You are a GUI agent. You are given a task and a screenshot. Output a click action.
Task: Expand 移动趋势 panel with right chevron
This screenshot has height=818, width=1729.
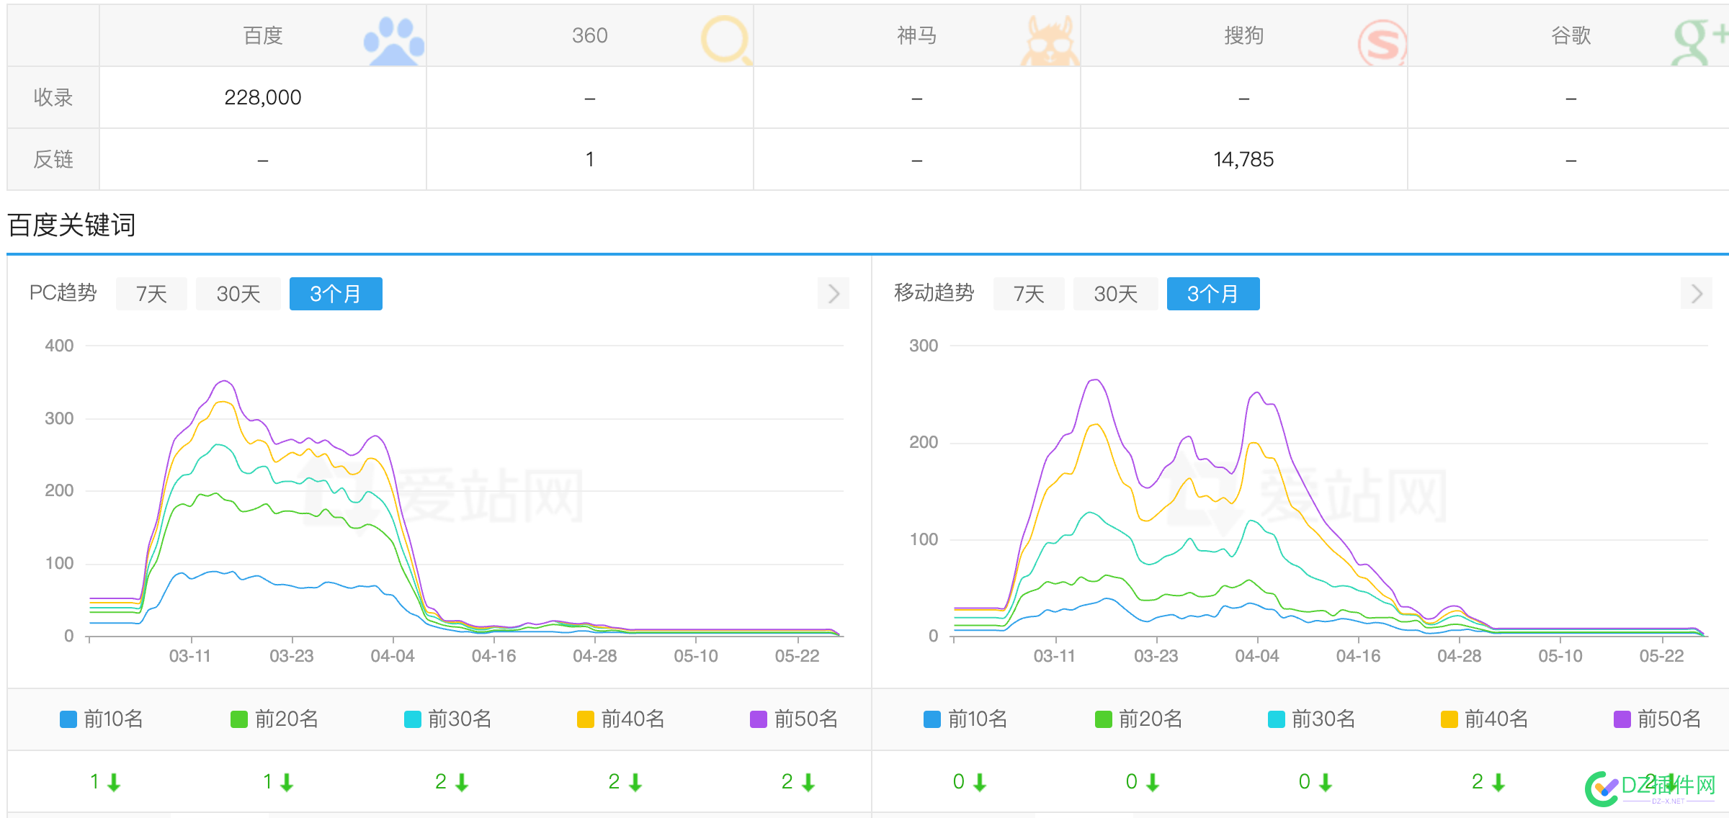point(1697,294)
